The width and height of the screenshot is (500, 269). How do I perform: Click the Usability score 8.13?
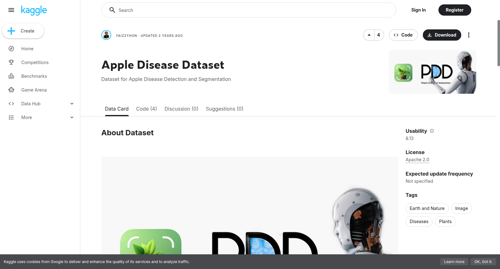pyautogui.click(x=409, y=138)
